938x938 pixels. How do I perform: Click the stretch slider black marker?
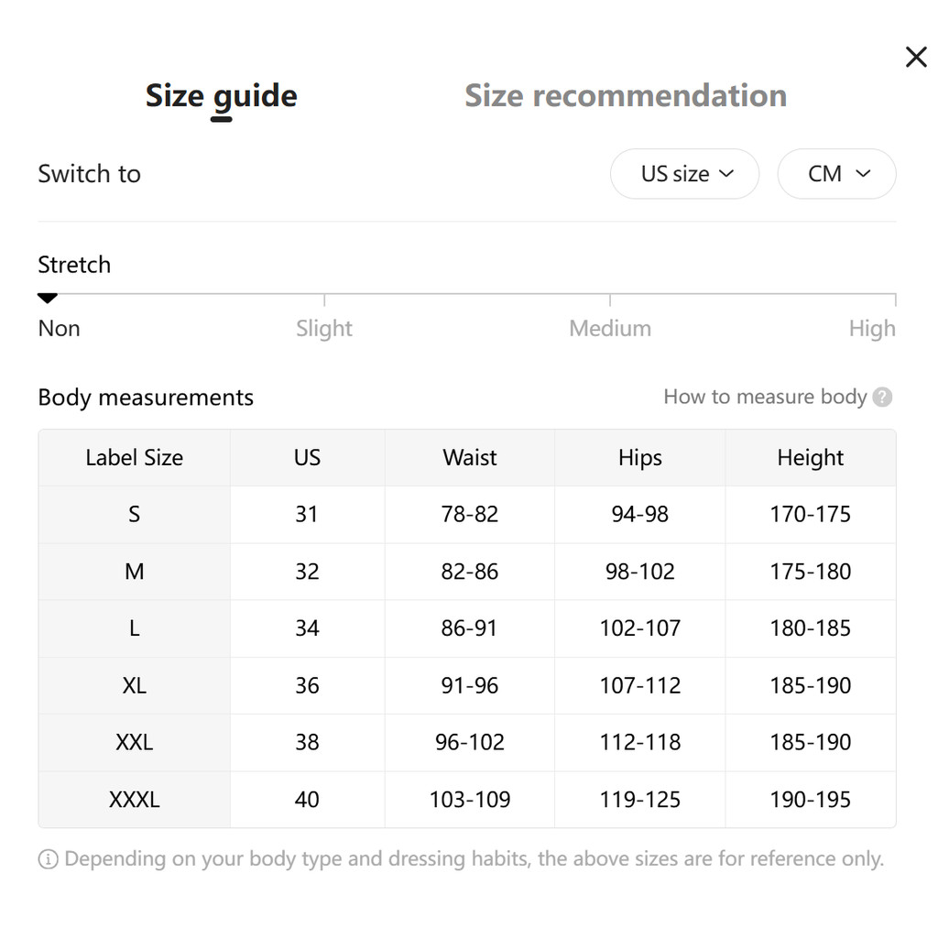(x=48, y=298)
